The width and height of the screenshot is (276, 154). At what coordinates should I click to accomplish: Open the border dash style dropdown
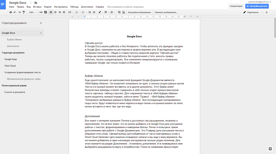[x=112, y=12]
